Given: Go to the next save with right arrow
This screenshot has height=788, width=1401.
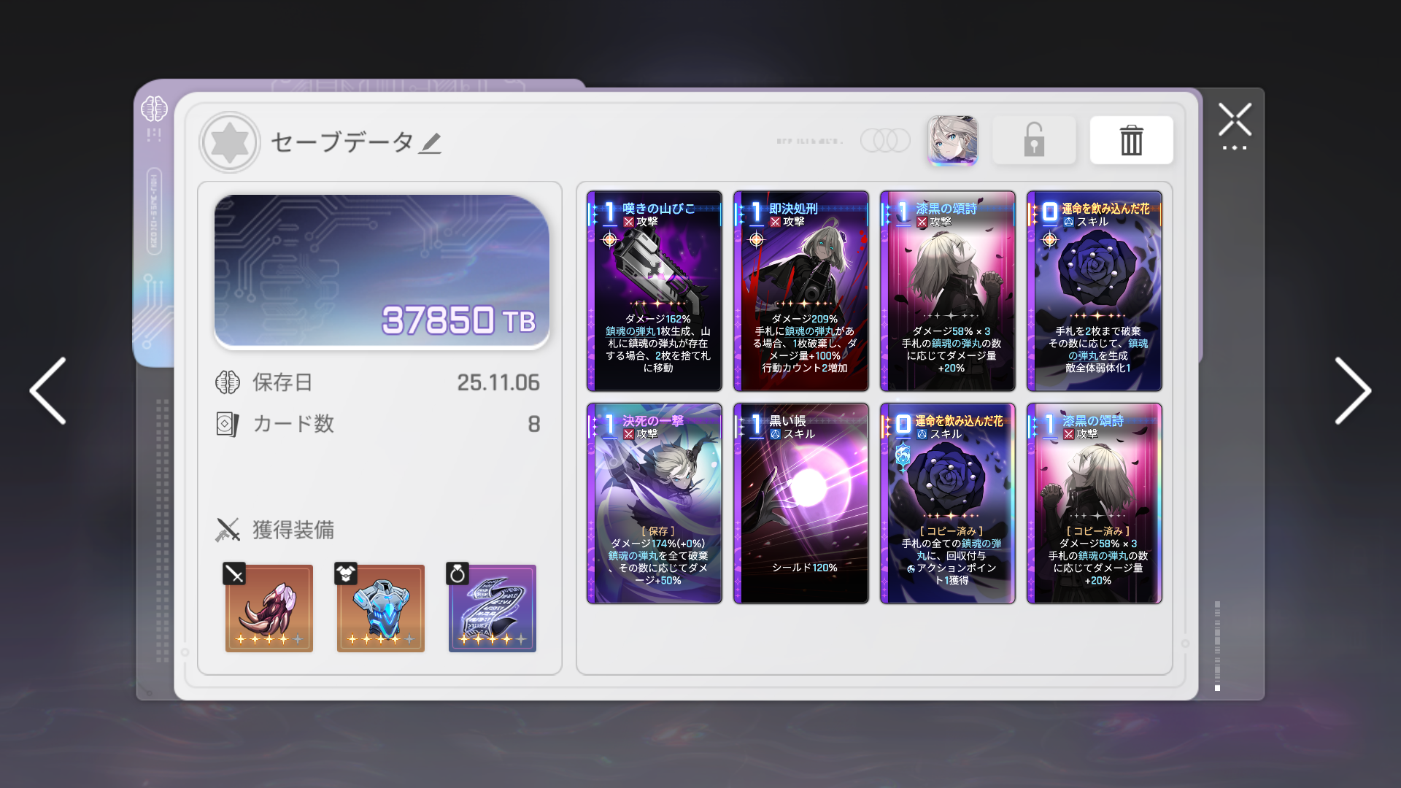Looking at the screenshot, I should (x=1353, y=390).
